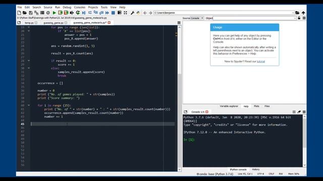The height and width of the screenshot is (181, 323).
Task: Close the guessing_game_motecarlo.py tab
Action: (109, 23)
